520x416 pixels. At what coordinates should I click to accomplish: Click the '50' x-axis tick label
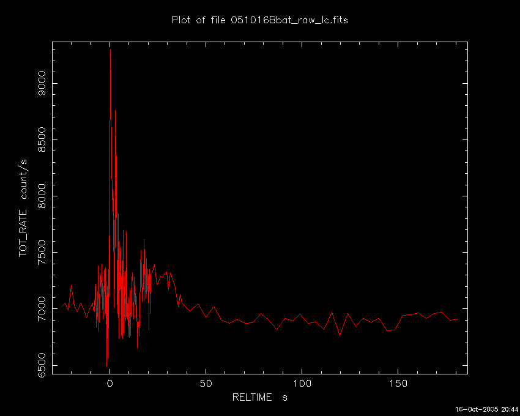coord(206,384)
